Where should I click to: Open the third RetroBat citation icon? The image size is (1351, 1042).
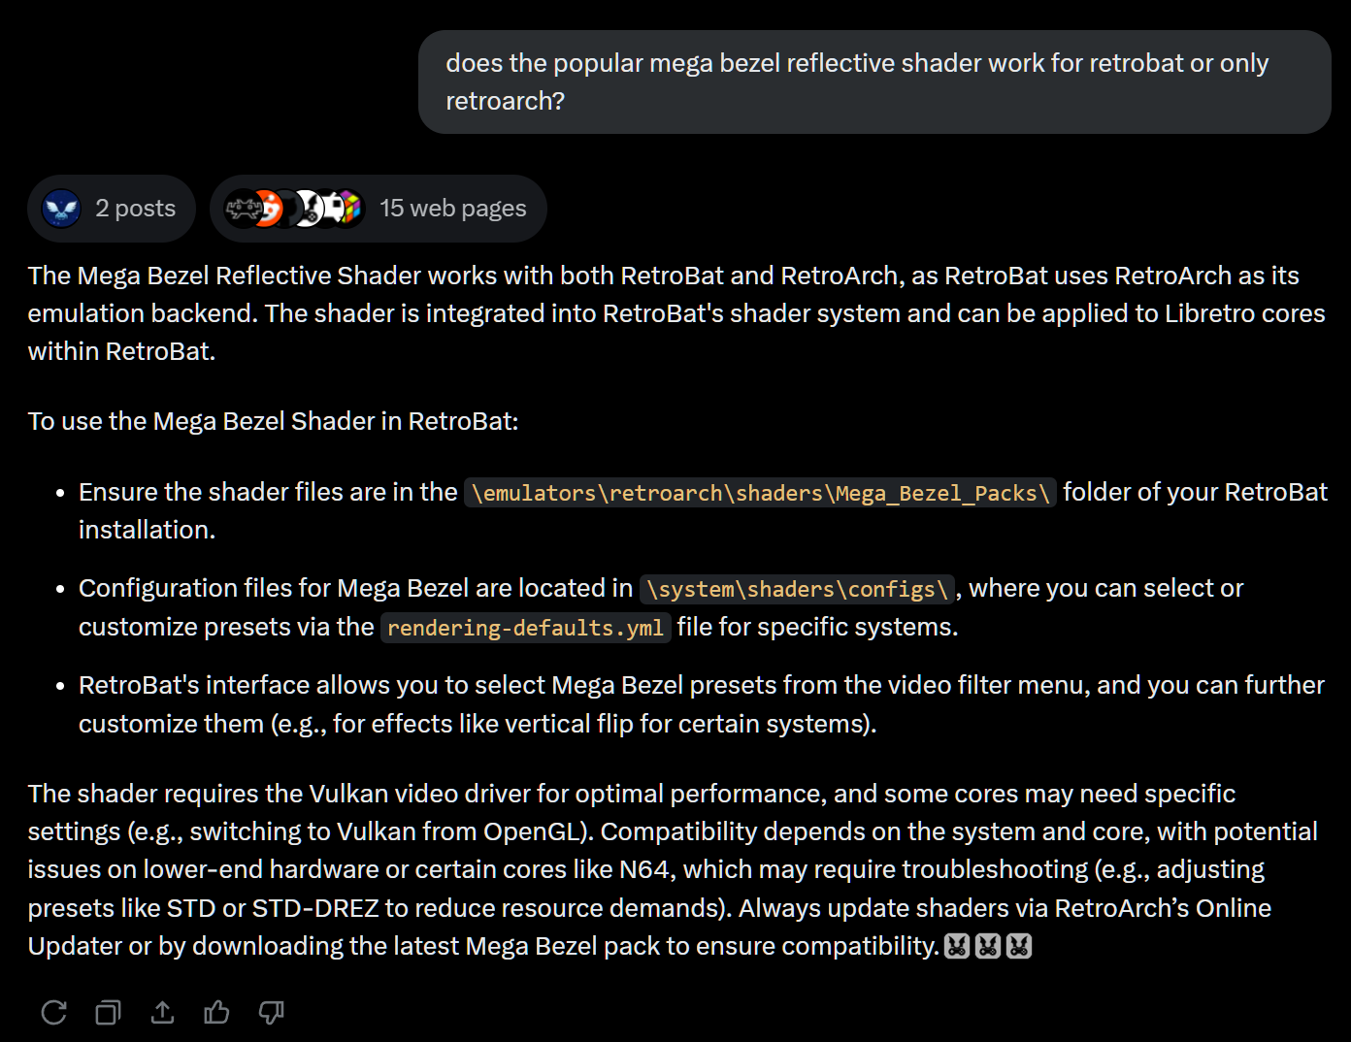1019,946
